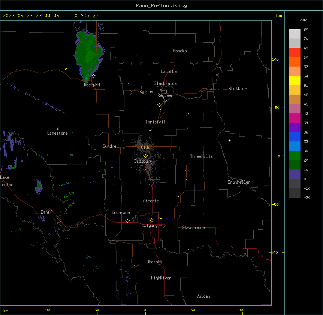Pick the bright yellow 54-51 dBZ swatch

click(x=295, y=80)
